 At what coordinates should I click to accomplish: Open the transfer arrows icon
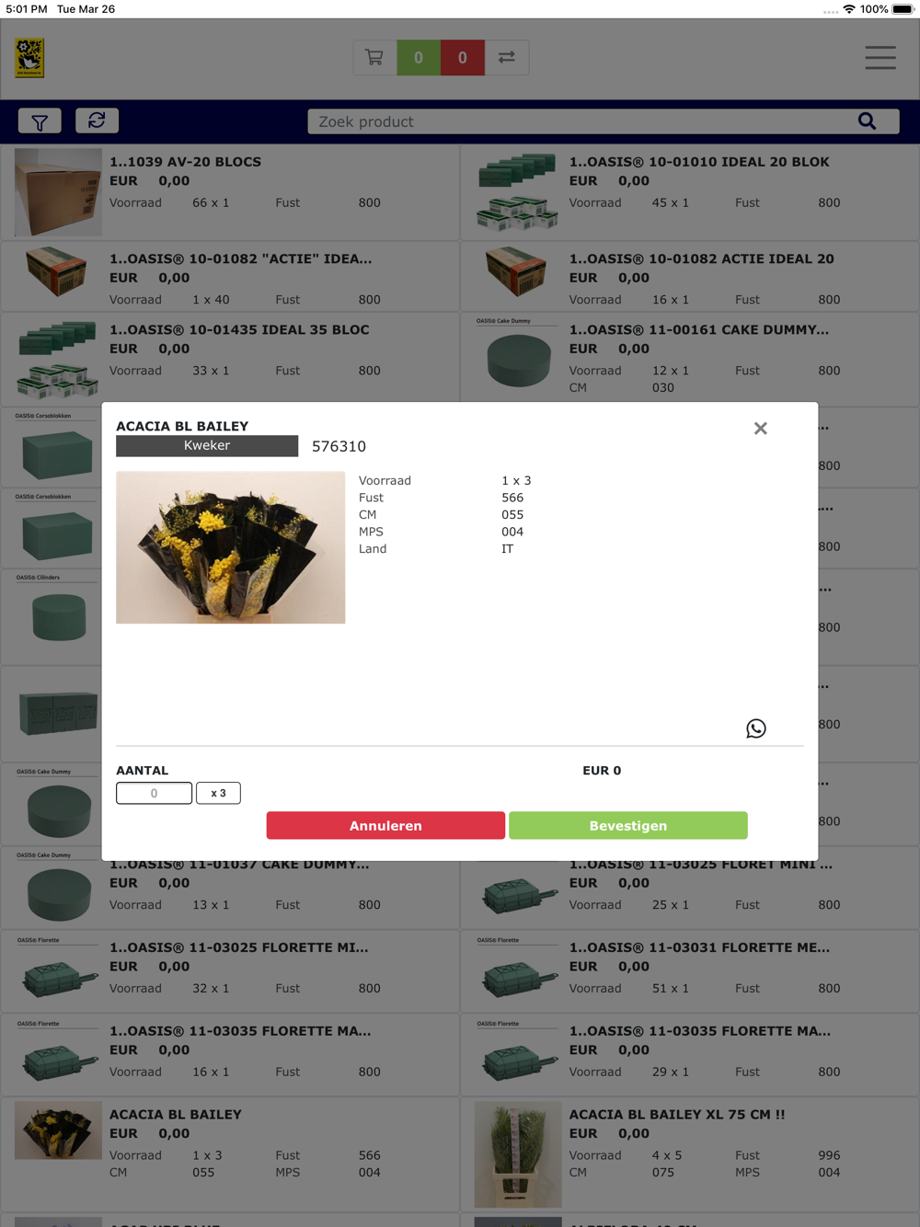pos(507,58)
